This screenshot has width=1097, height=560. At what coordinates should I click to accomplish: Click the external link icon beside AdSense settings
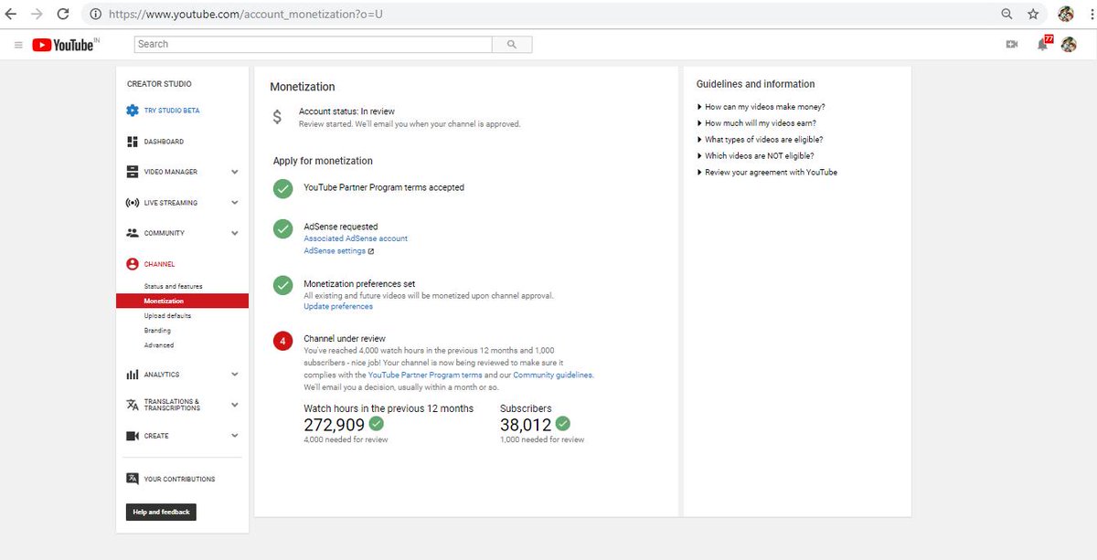click(371, 251)
